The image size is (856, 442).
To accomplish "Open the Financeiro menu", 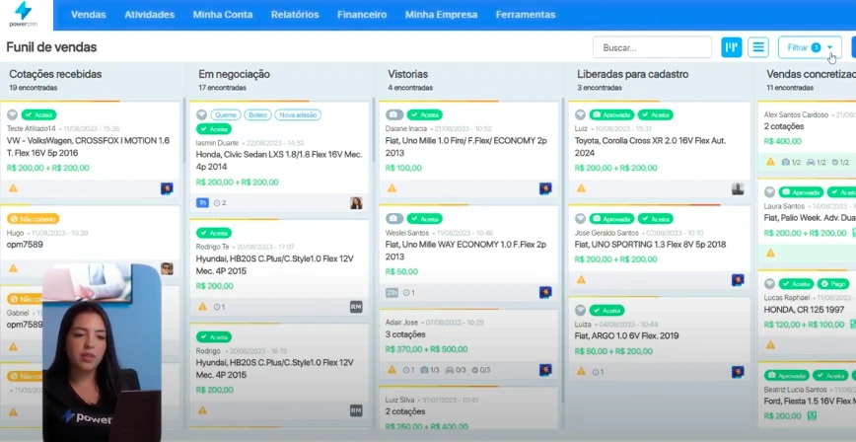I will 362,15.
